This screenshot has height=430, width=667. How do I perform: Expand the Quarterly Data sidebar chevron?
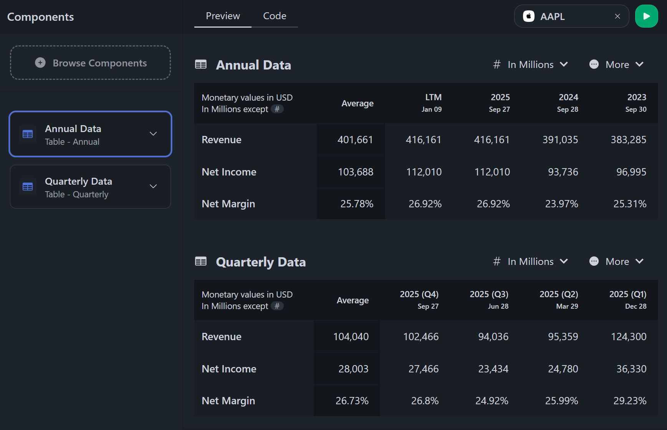(x=153, y=186)
